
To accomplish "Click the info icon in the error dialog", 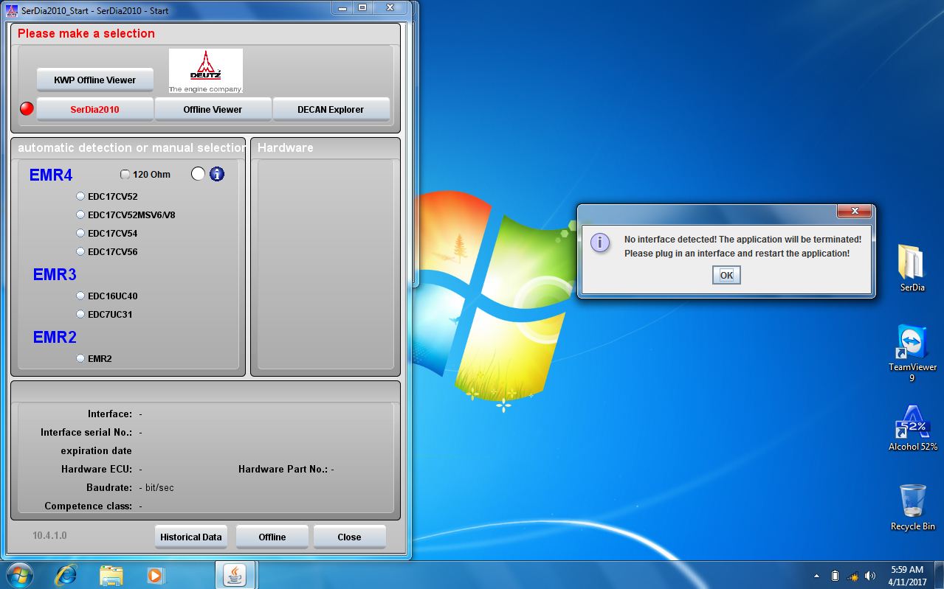I will point(600,243).
